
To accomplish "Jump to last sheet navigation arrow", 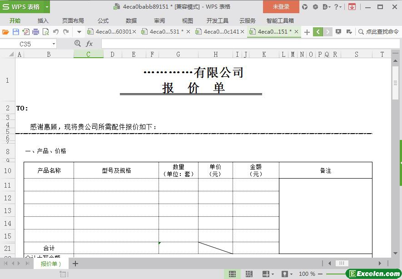I will [x=27, y=264].
